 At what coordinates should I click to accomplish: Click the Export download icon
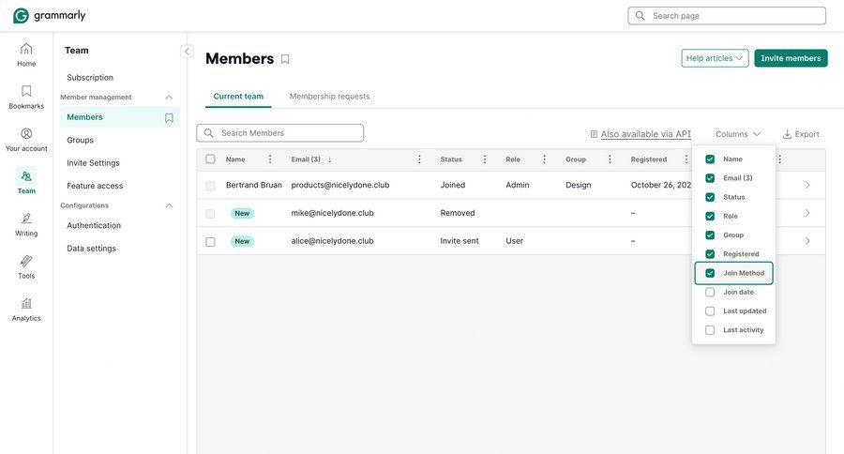(787, 134)
